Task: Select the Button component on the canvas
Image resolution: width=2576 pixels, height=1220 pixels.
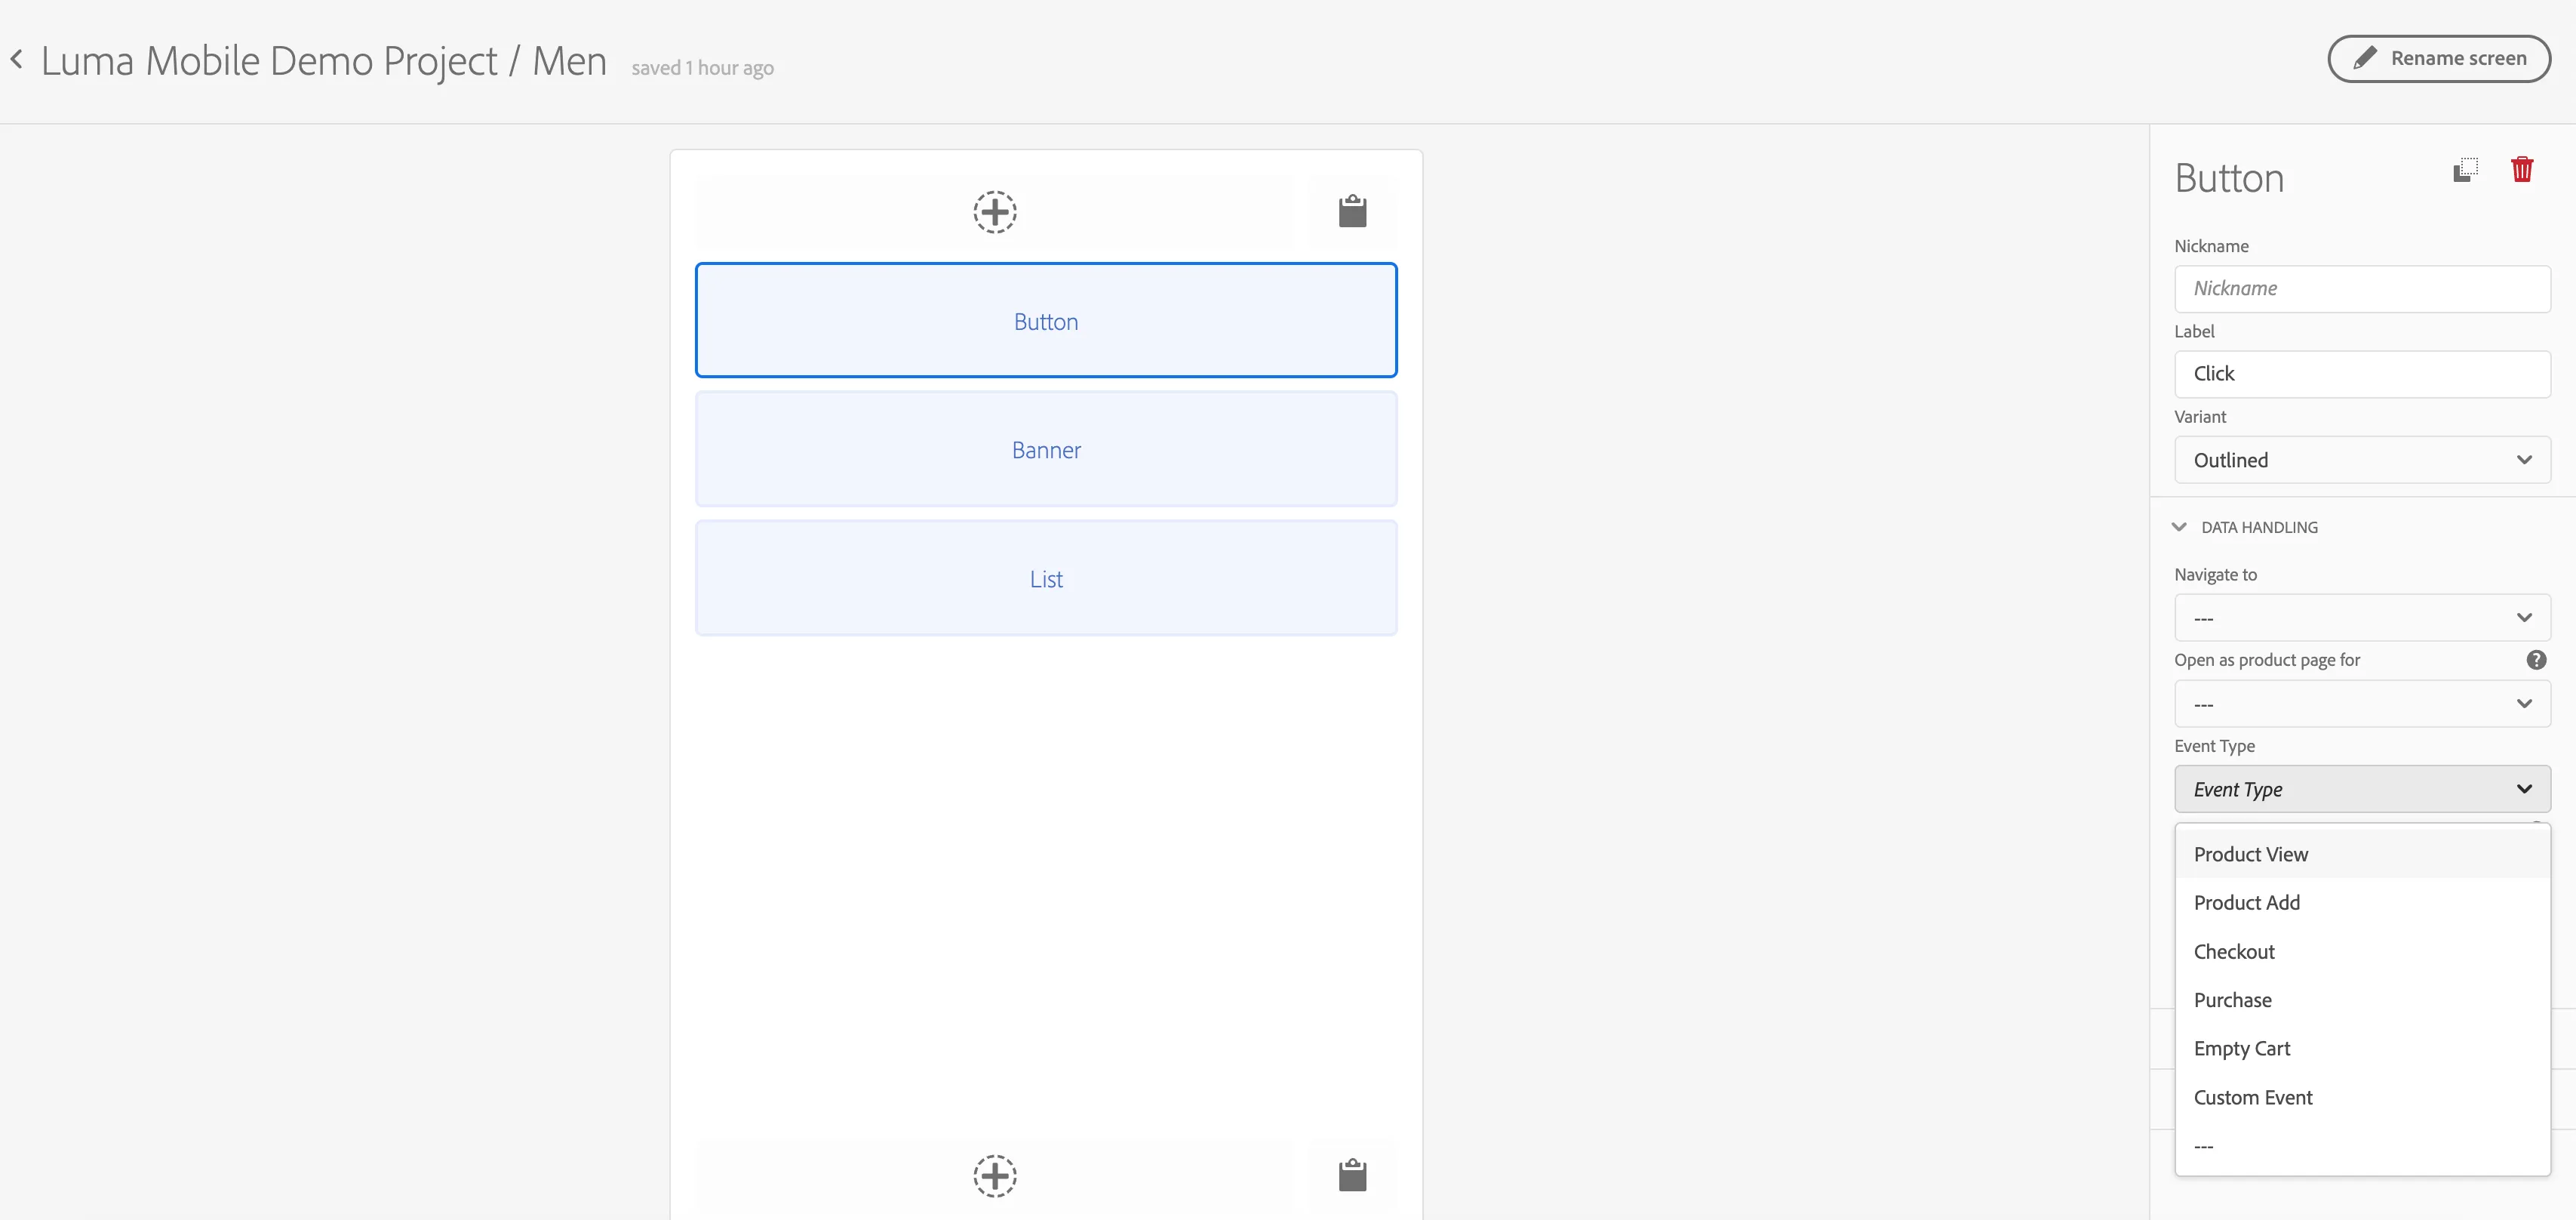Action: pyautogui.click(x=1046, y=320)
